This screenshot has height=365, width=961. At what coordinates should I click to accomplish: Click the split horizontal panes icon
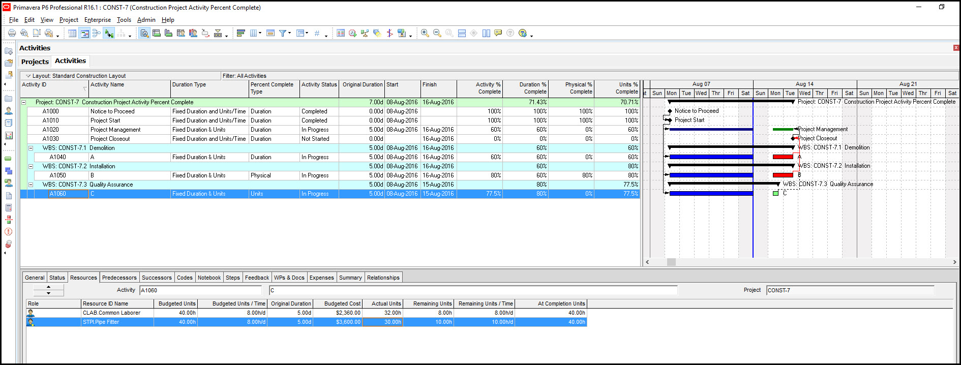462,33
